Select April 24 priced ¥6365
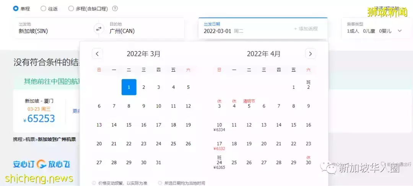 pyautogui.click(x=219, y=163)
